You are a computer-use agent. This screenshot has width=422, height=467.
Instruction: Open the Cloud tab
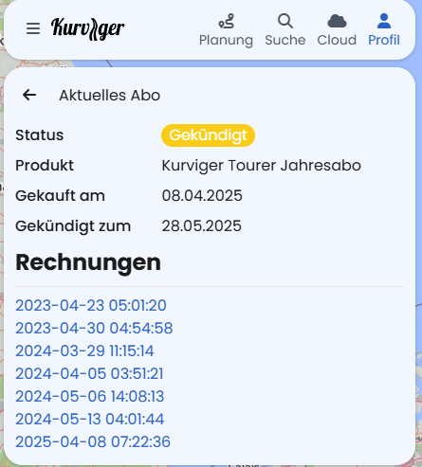click(337, 30)
